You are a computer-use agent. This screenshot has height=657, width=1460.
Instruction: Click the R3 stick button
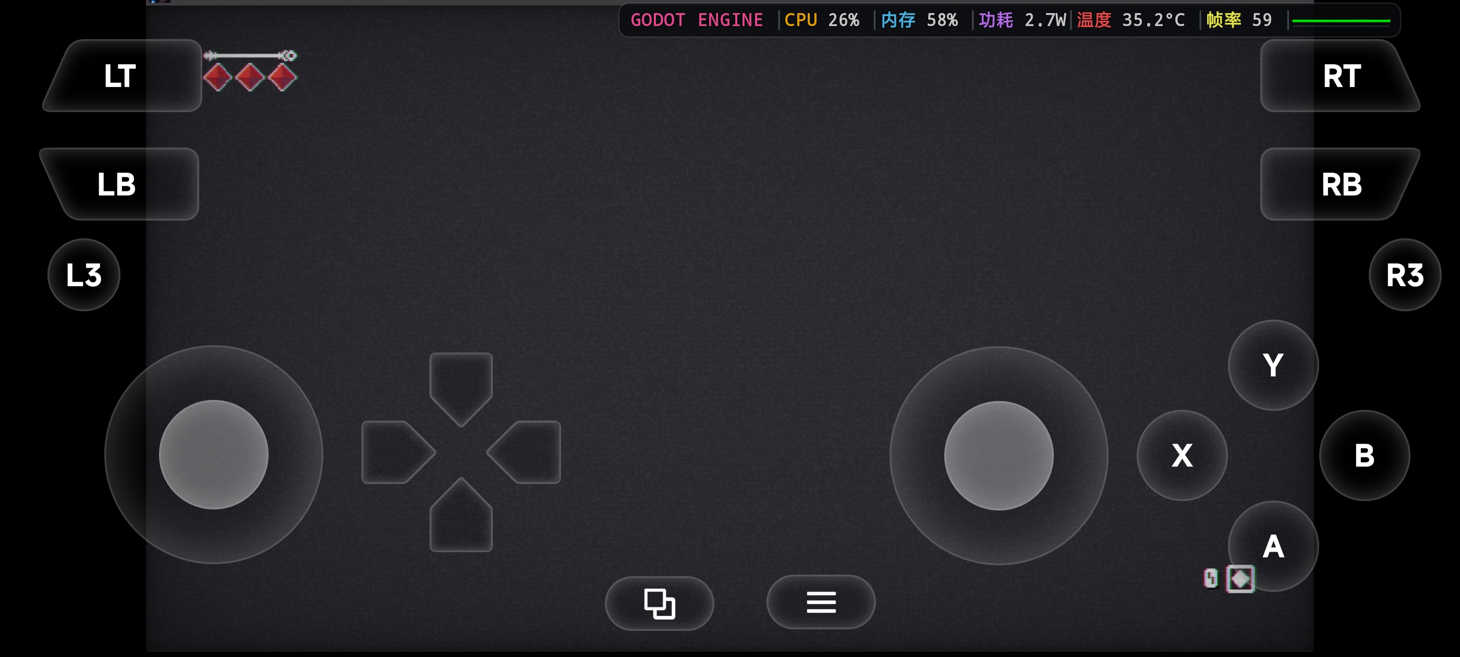1404,275
